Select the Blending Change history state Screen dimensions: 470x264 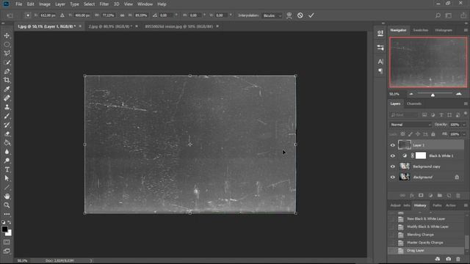[x=426, y=235]
